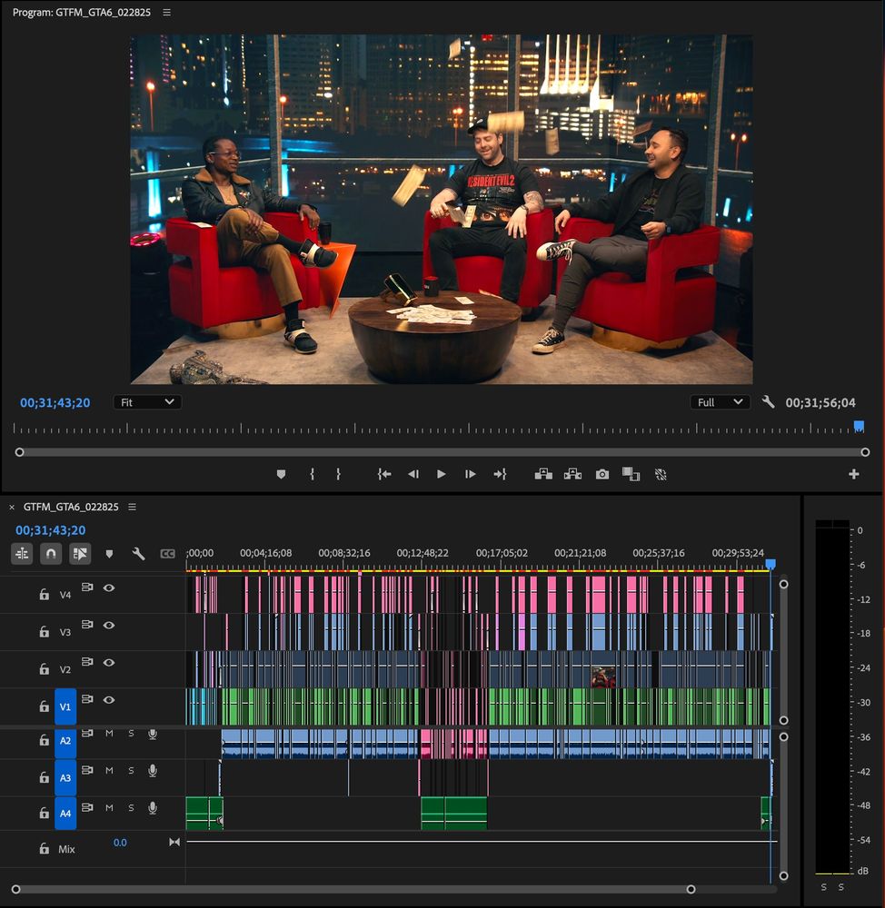Click the timeline playhead marker
Viewport: 885px width, 908px height.
click(771, 564)
